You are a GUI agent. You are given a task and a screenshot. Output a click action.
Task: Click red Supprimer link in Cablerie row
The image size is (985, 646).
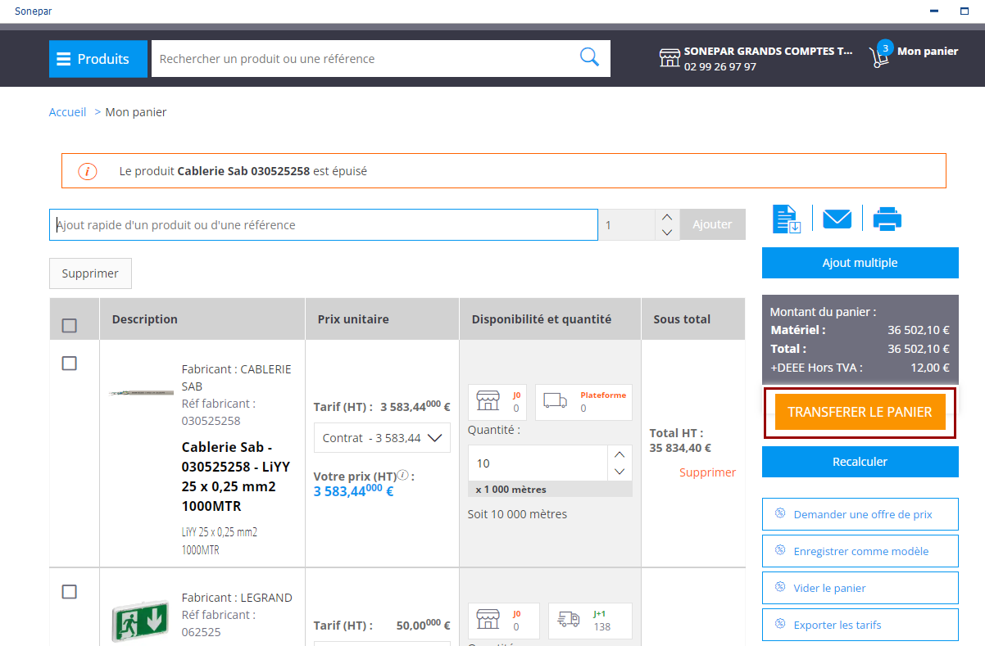point(708,472)
